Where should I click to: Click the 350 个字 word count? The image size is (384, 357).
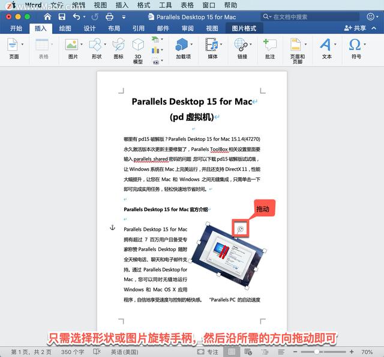click(x=73, y=352)
